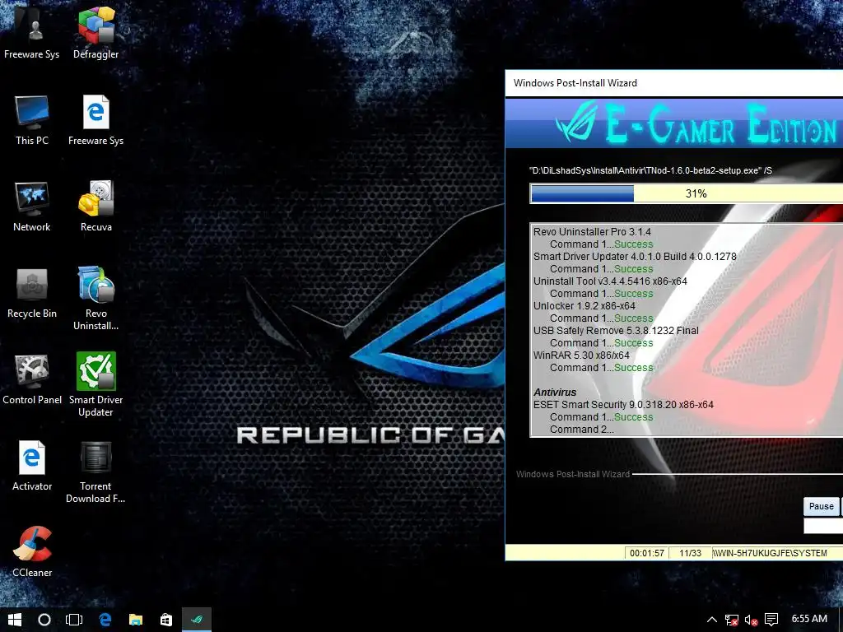
Task: Click the 6:55 AM taskbar clock
Action: coord(809,619)
